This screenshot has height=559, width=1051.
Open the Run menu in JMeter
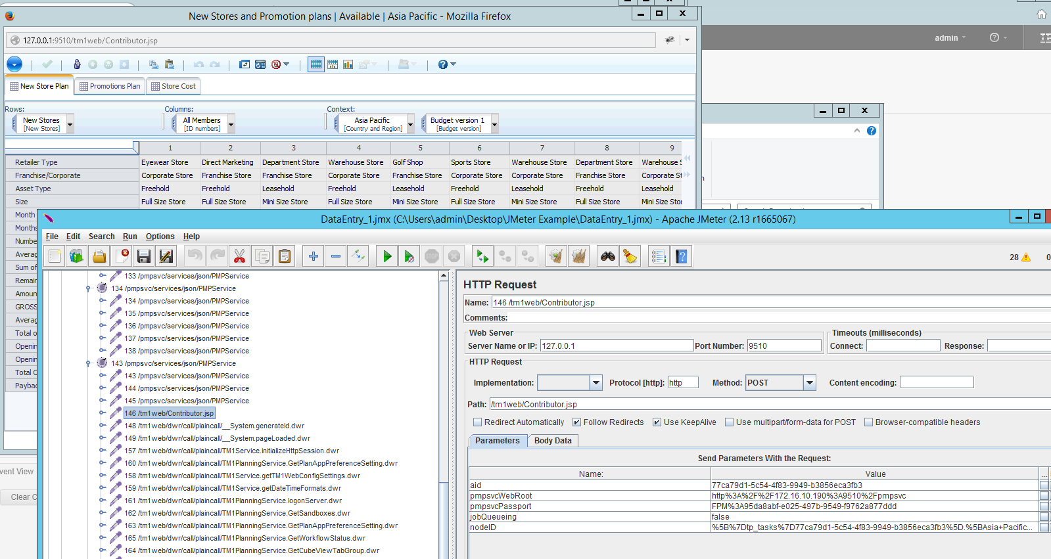(130, 236)
